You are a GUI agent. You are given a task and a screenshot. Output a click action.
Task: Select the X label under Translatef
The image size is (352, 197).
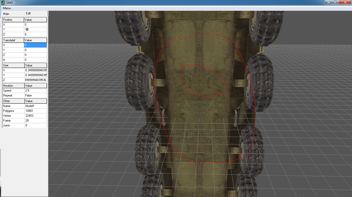[13, 45]
